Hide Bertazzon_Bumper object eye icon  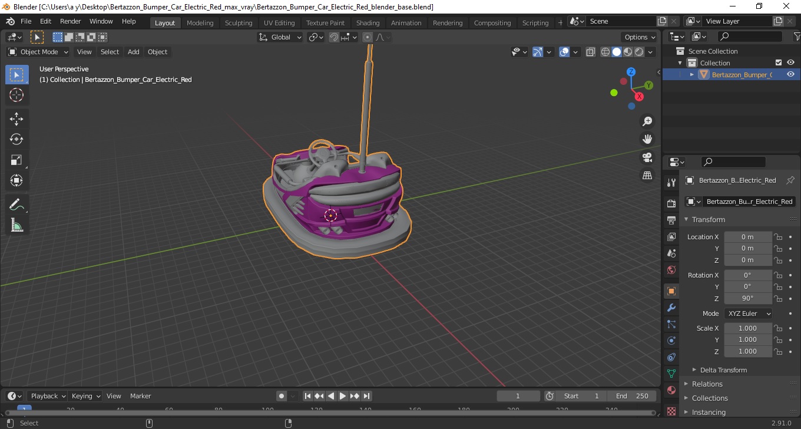click(x=791, y=74)
